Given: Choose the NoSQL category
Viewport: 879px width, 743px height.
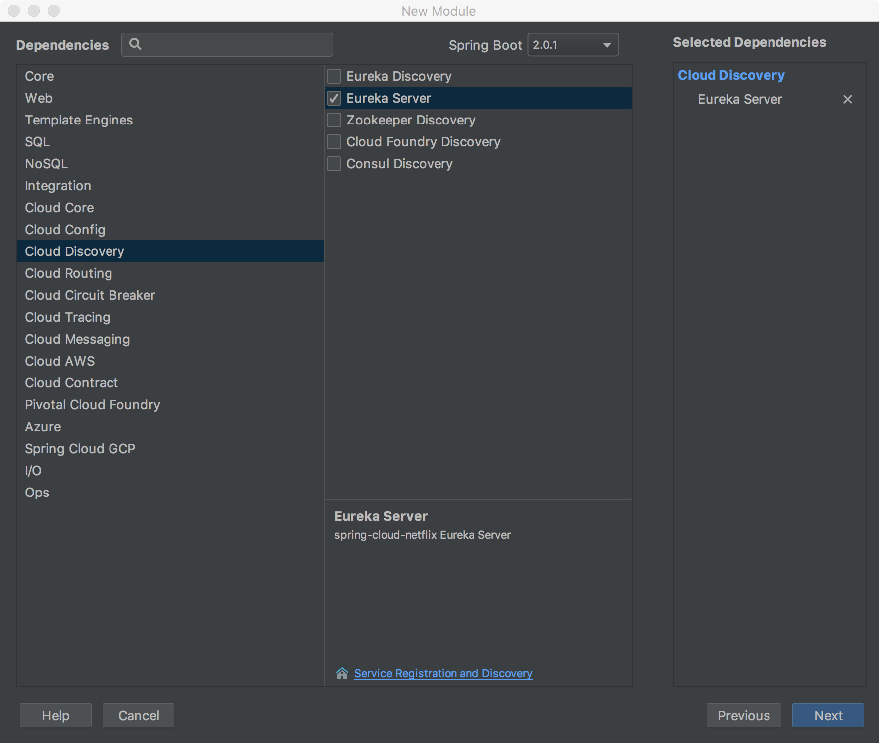Looking at the screenshot, I should point(170,164).
